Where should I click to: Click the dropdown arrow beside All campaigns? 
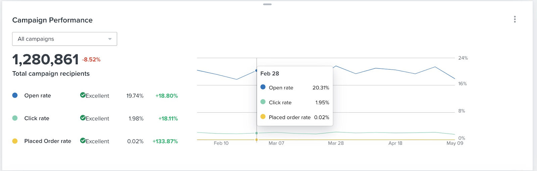(x=110, y=39)
